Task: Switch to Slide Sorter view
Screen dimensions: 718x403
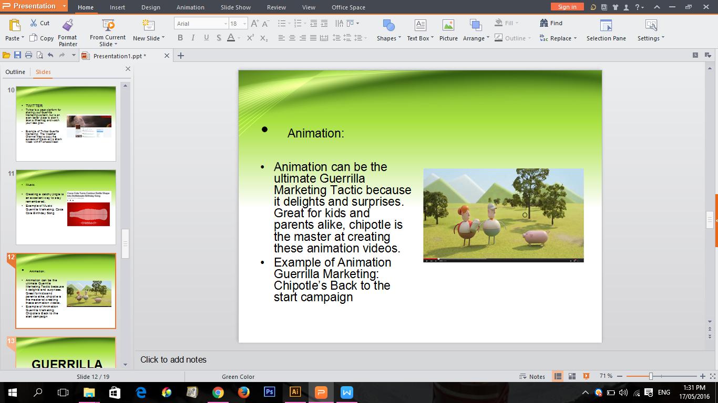Action: click(x=572, y=376)
